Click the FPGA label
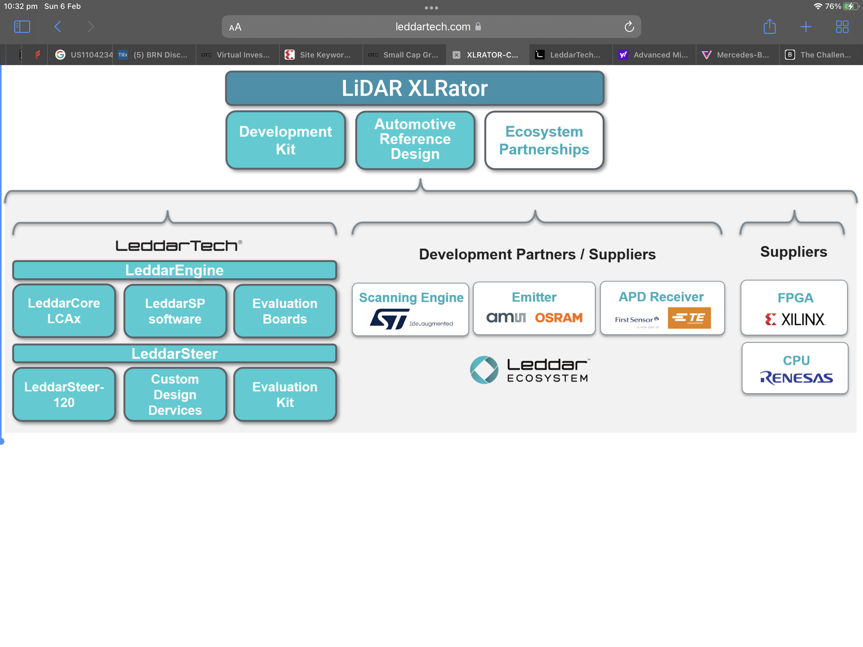 click(x=795, y=298)
